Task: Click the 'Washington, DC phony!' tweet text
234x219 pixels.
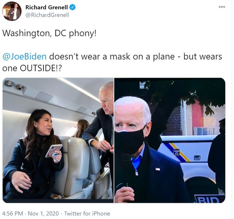Action: (50, 33)
